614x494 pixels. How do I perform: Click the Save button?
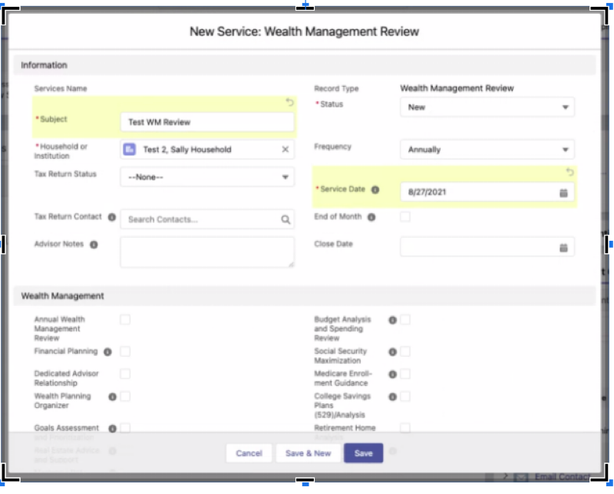pos(363,453)
